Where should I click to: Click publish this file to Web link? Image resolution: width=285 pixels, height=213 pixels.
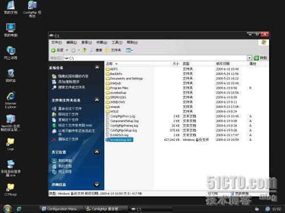75,125
